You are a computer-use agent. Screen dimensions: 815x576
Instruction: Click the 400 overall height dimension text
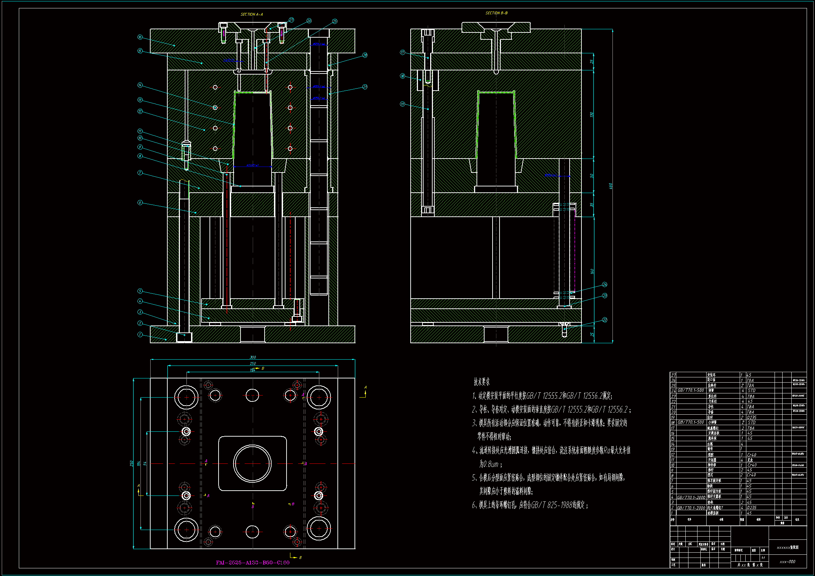[610, 186]
